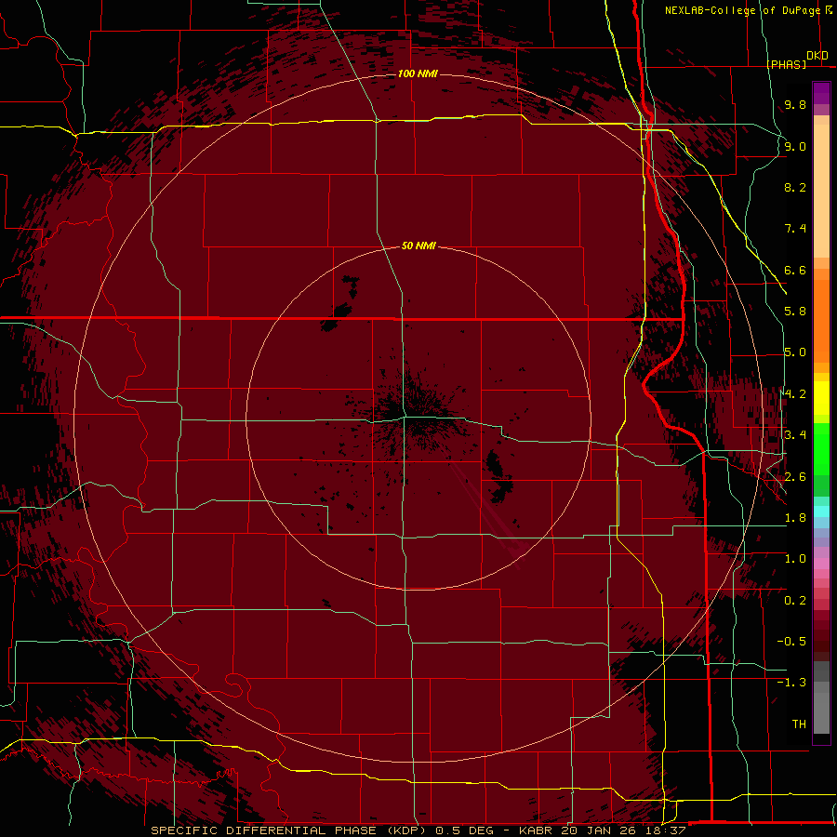The height and width of the screenshot is (837, 837).
Task: Click the [PHAS] label above the color bar
Action: (786, 64)
